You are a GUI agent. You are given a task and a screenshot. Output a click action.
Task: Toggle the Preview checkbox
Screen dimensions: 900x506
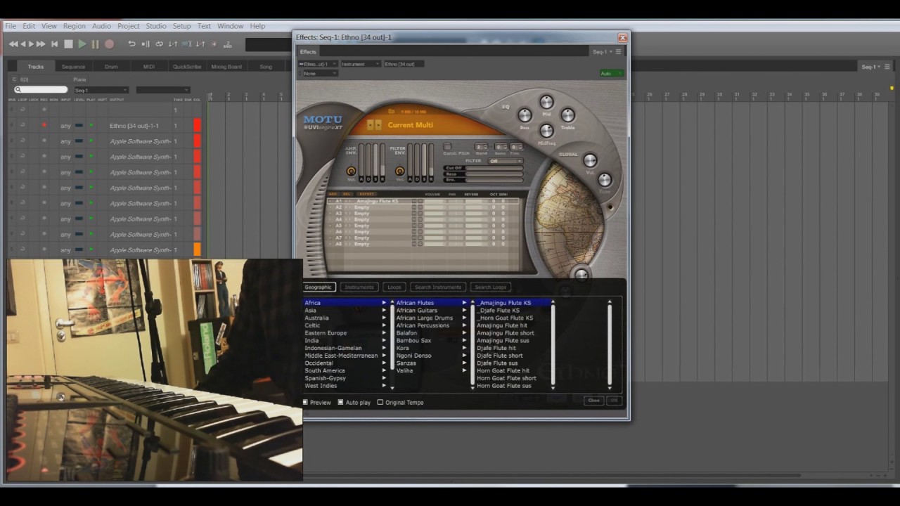(x=305, y=403)
